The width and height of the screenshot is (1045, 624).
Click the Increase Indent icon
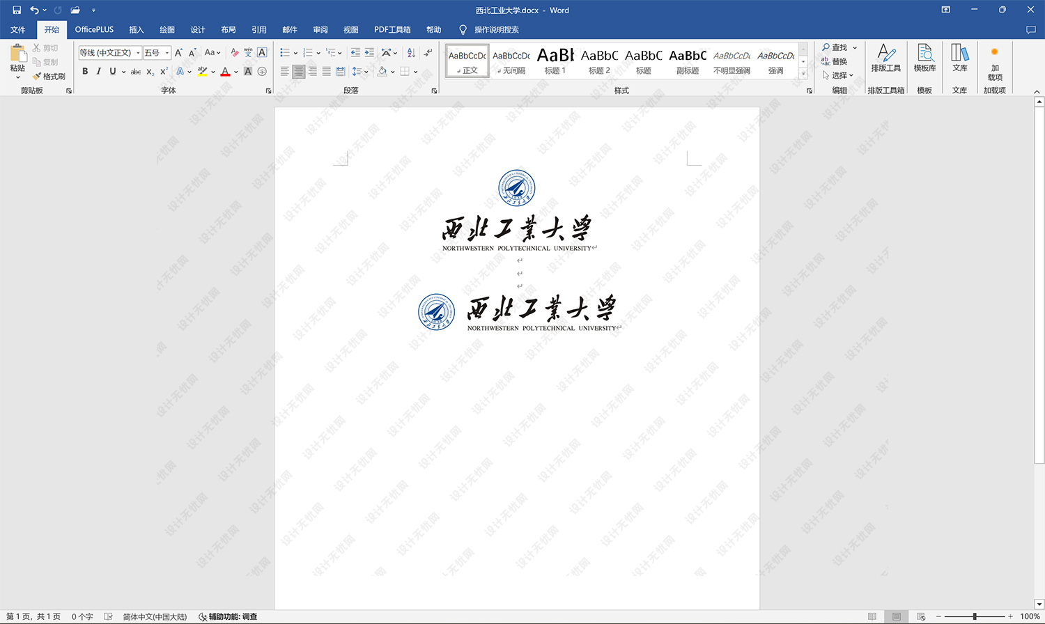click(369, 52)
